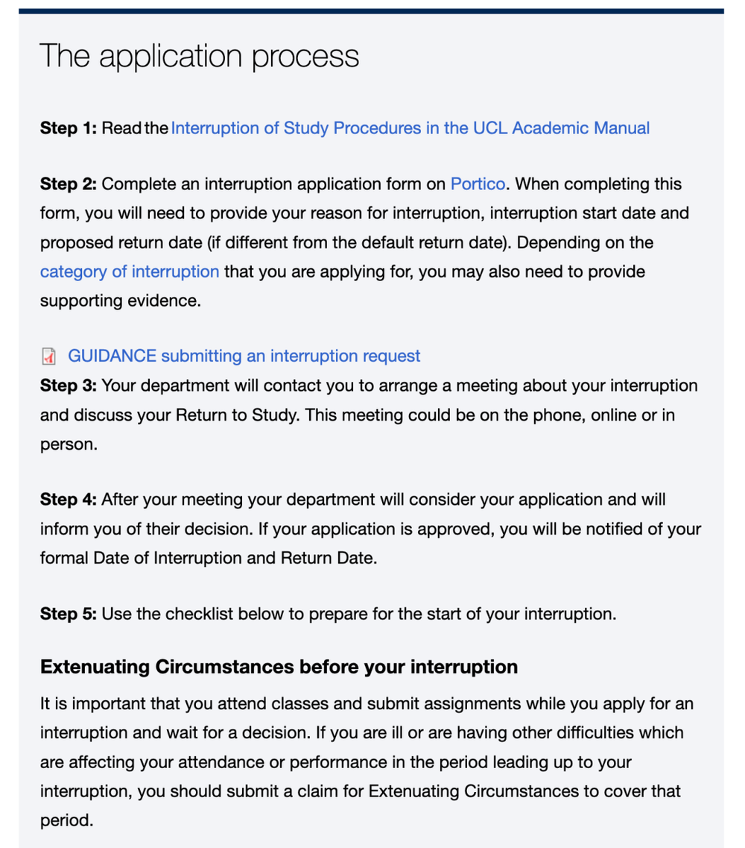Open the Interruption of Study Procedures link

tap(410, 128)
